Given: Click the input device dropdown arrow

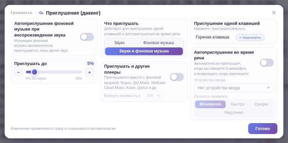Looking at the screenshot, I should pyautogui.click(x=268, y=88).
